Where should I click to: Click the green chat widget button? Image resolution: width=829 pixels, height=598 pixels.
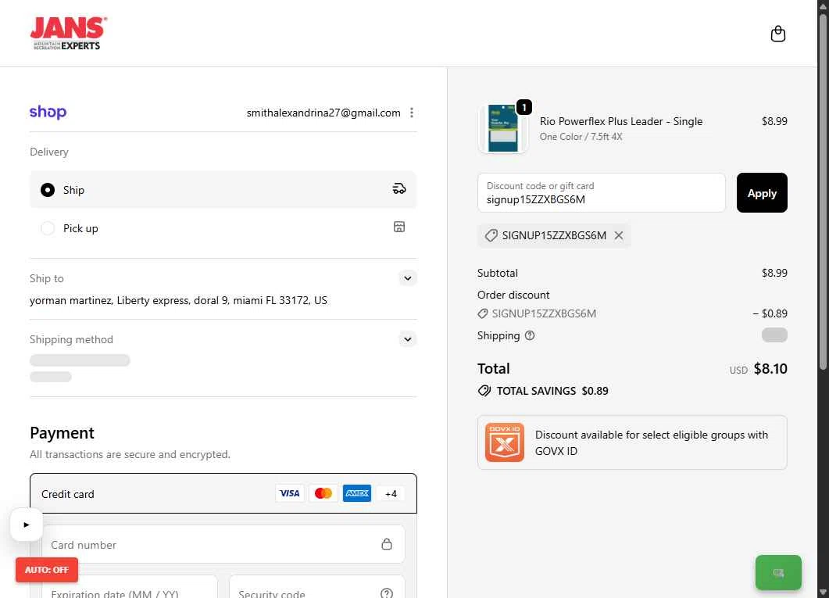pyautogui.click(x=778, y=573)
